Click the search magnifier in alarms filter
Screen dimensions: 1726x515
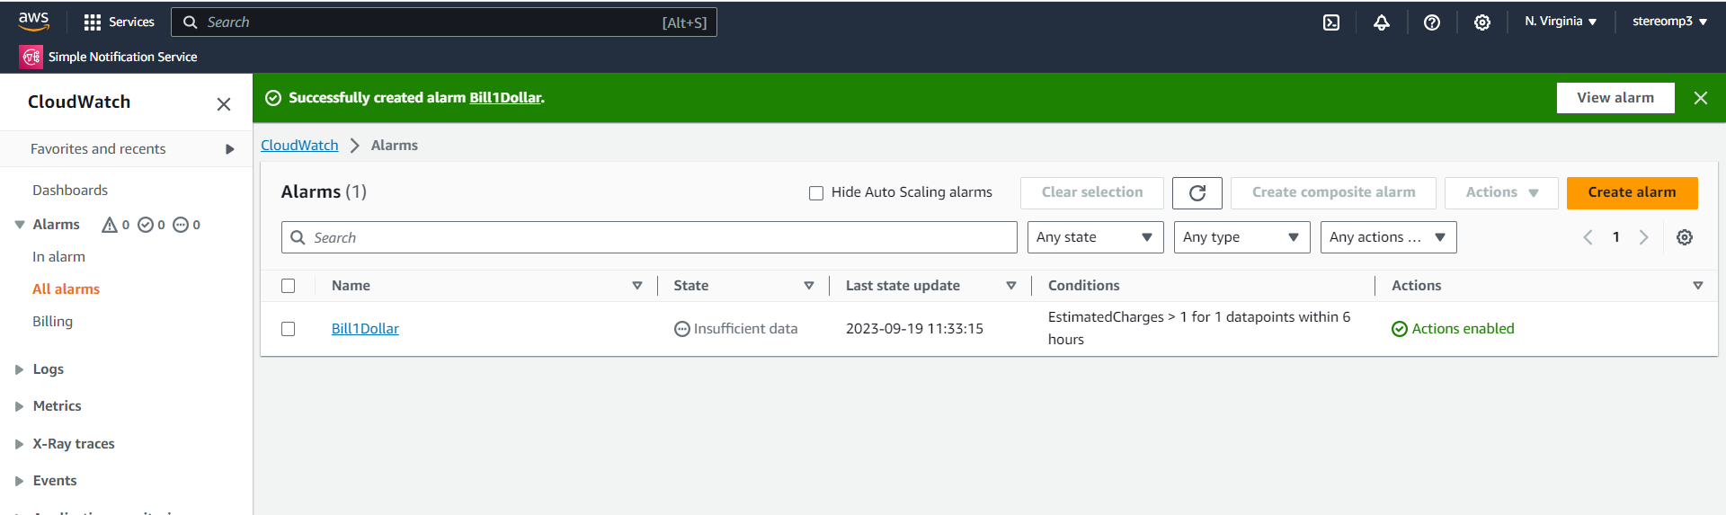tap(298, 237)
